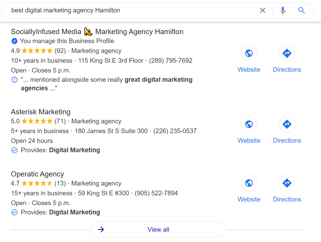Click the verified badge beside 'You manage this Business Profile'
Viewport: 321px width, 242px height.
coord(14,41)
